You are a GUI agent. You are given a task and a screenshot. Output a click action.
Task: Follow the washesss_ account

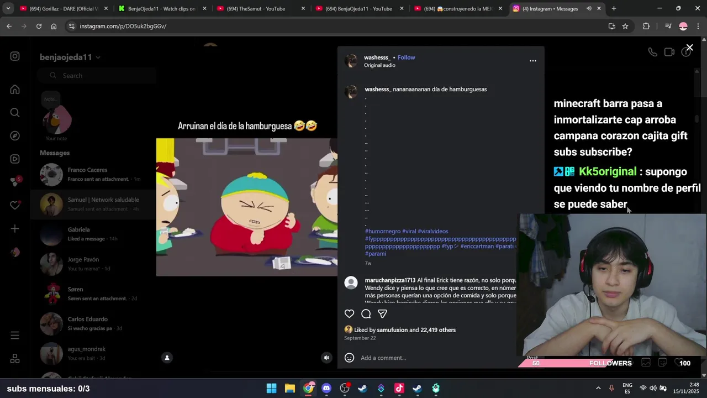406,57
